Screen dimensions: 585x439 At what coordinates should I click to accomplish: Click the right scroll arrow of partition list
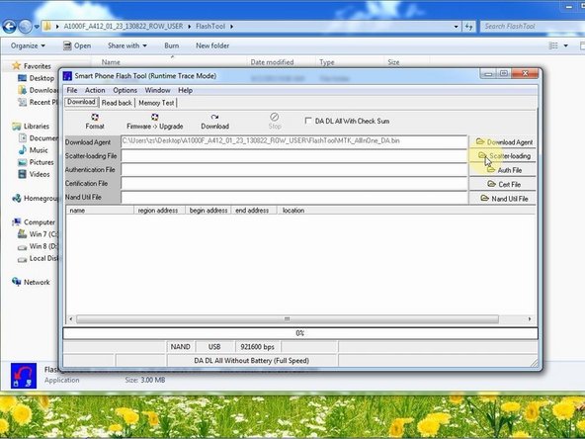pyautogui.click(x=530, y=319)
